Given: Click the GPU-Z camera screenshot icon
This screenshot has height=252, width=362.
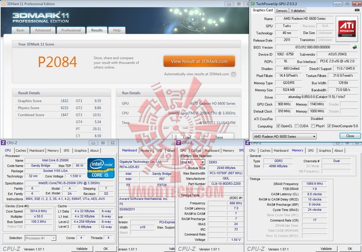Looking at the screenshot, I should (357, 10).
